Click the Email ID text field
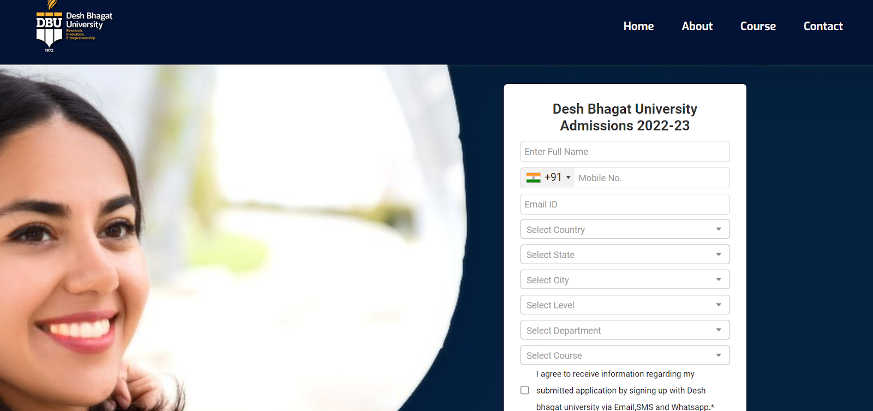The height and width of the screenshot is (411, 873). pos(625,204)
